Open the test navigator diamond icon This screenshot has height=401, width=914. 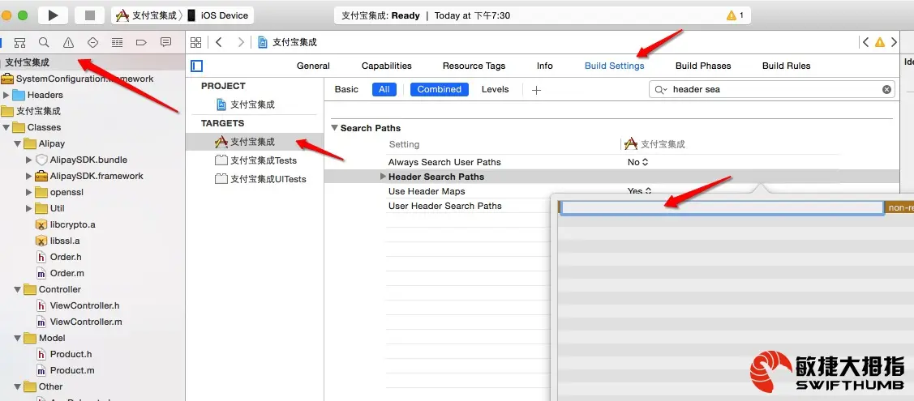pos(92,42)
